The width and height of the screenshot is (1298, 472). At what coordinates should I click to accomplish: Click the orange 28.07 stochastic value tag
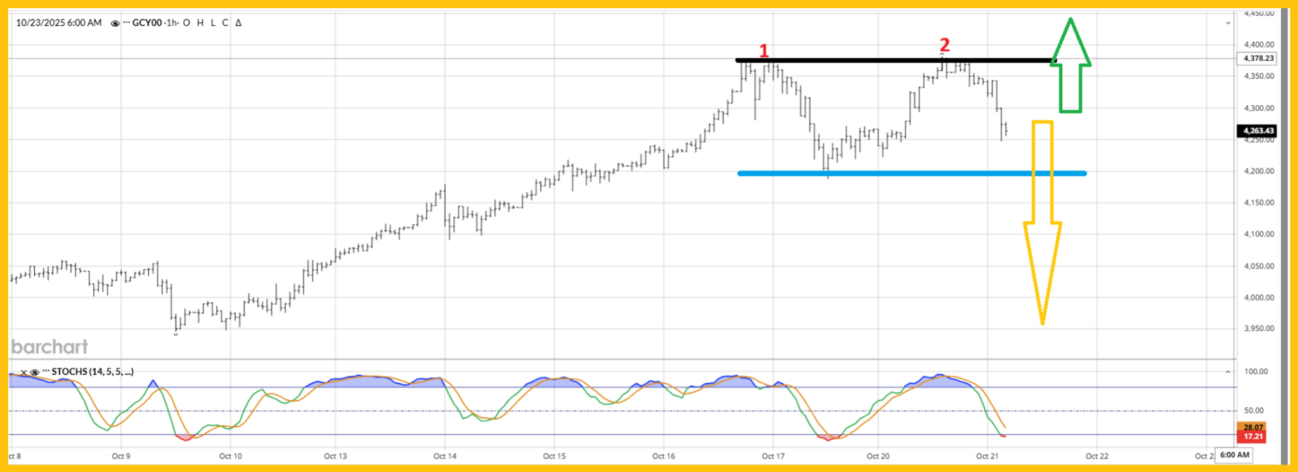[x=1252, y=428]
